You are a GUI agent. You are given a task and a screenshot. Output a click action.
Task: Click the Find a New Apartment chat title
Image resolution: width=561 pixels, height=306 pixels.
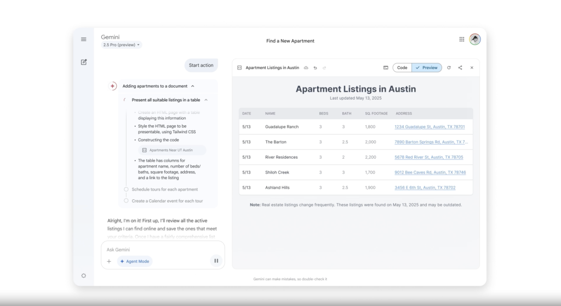[290, 41]
